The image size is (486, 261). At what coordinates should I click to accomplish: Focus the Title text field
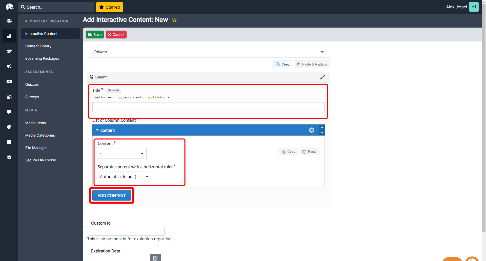tap(208, 107)
